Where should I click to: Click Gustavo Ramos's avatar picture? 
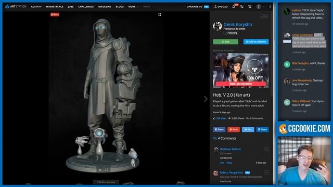coord(216,150)
